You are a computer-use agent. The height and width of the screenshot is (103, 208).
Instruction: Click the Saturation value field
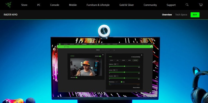coord(116,76)
